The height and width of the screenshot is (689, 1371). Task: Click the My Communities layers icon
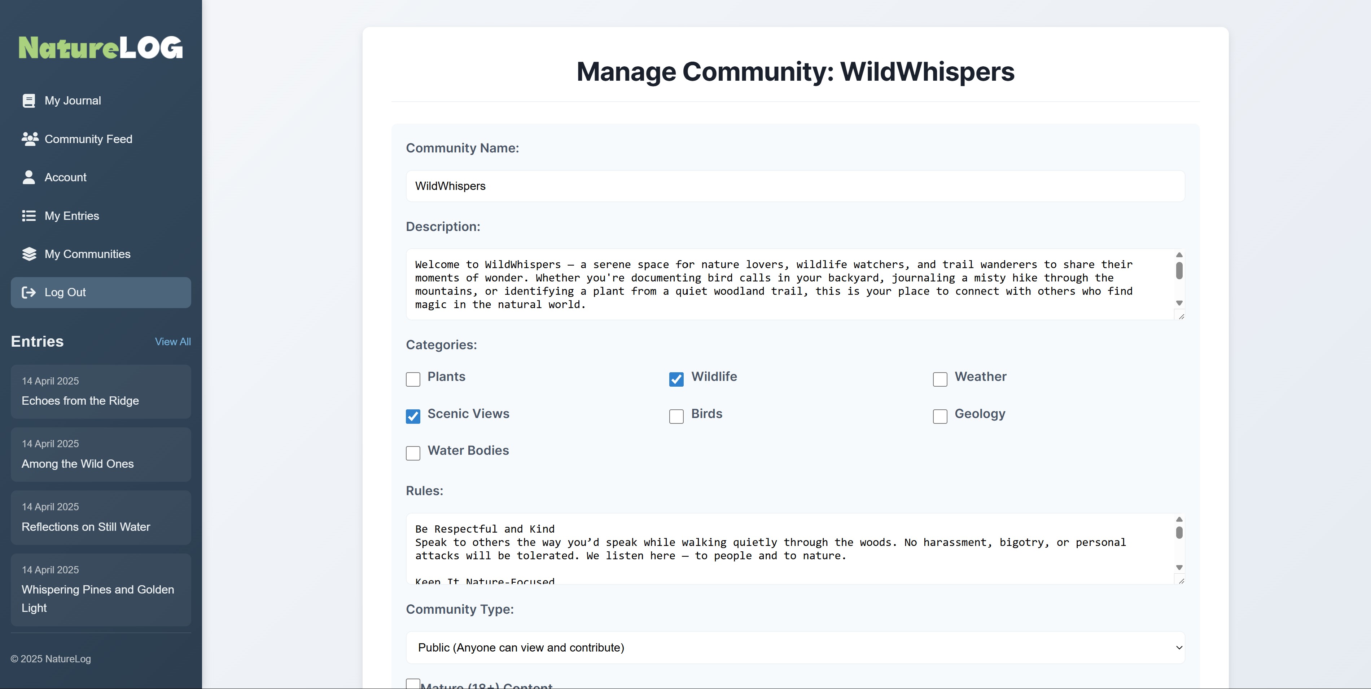coord(29,254)
